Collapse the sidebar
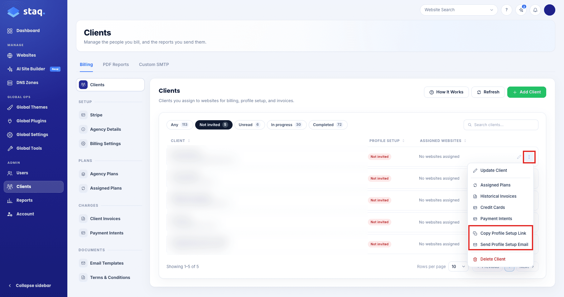The height and width of the screenshot is (297, 564). [x=30, y=285]
